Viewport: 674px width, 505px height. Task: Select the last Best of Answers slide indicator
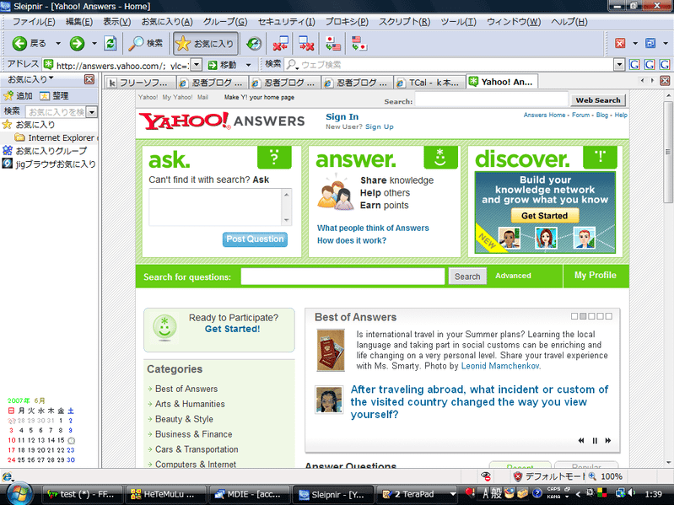click(609, 316)
